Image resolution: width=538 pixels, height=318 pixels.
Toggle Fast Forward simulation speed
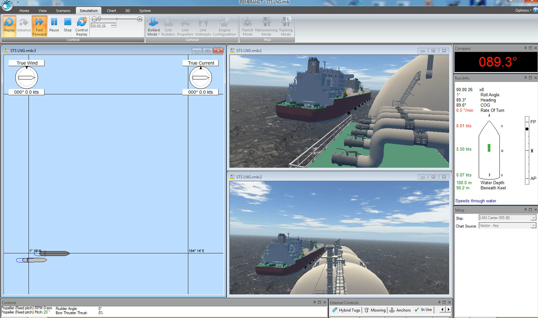tap(39, 25)
